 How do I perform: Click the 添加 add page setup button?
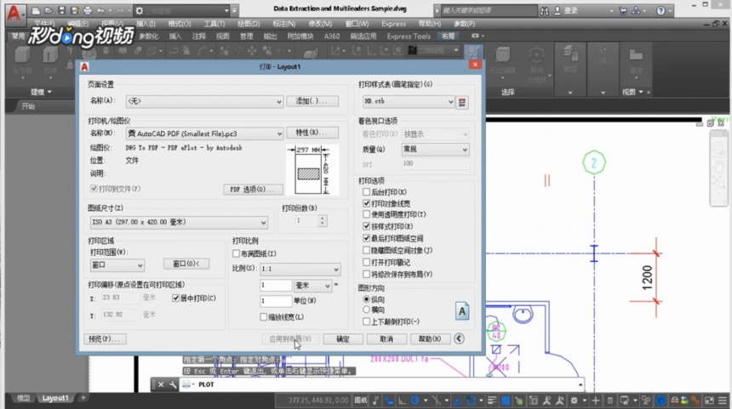tap(312, 100)
